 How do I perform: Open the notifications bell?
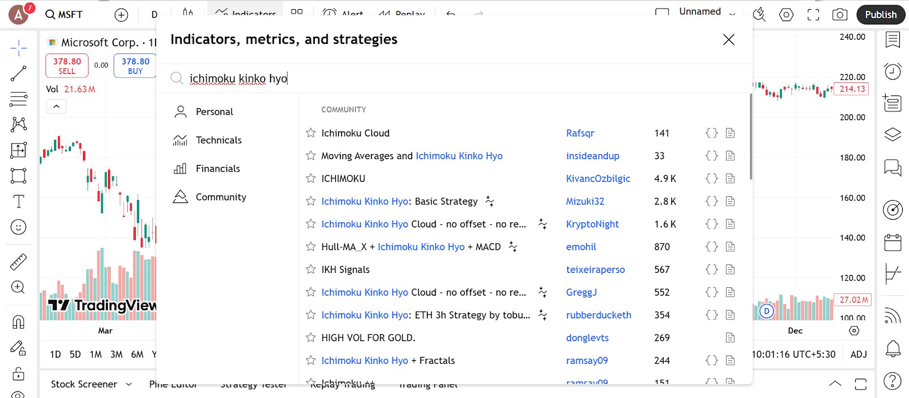[893, 349]
